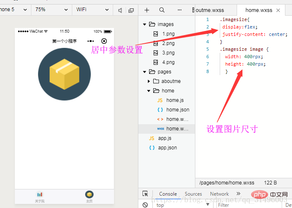292x208 pixels.
Task: Add a new file with plus icon
Action: click(x=147, y=10)
